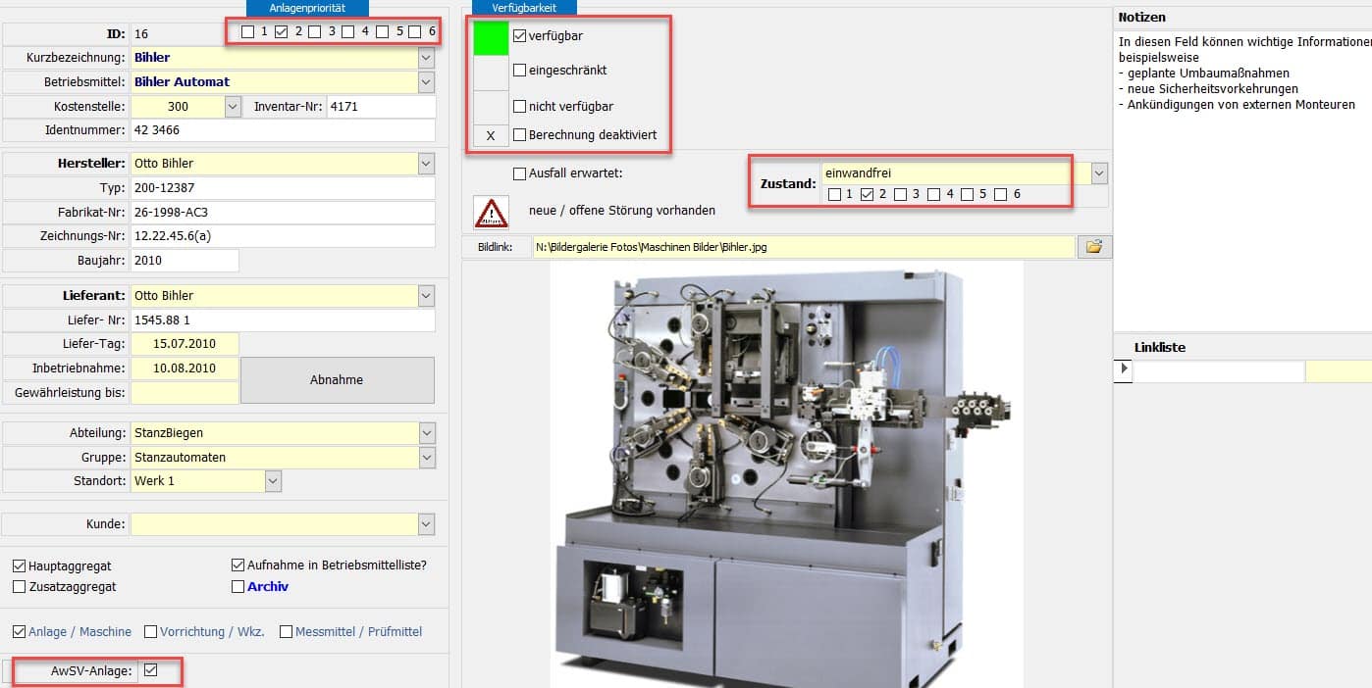Expand the Kostenstelle dropdown arrow
Image resolution: width=1372 pixels, height=688 pixels.
233,106
